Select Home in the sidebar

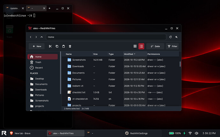point(43,57)
